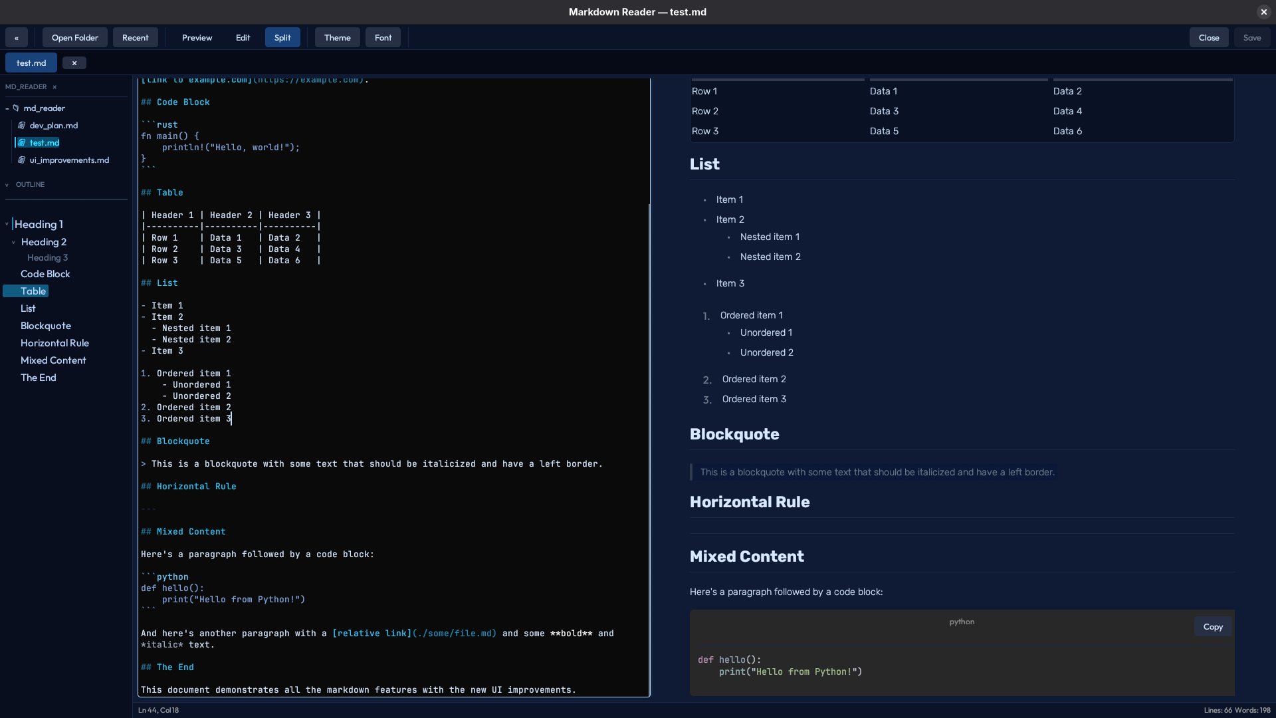Switch to Edit mode
This screenshot has height=718, width=1276.
click(x=243, y=37)
